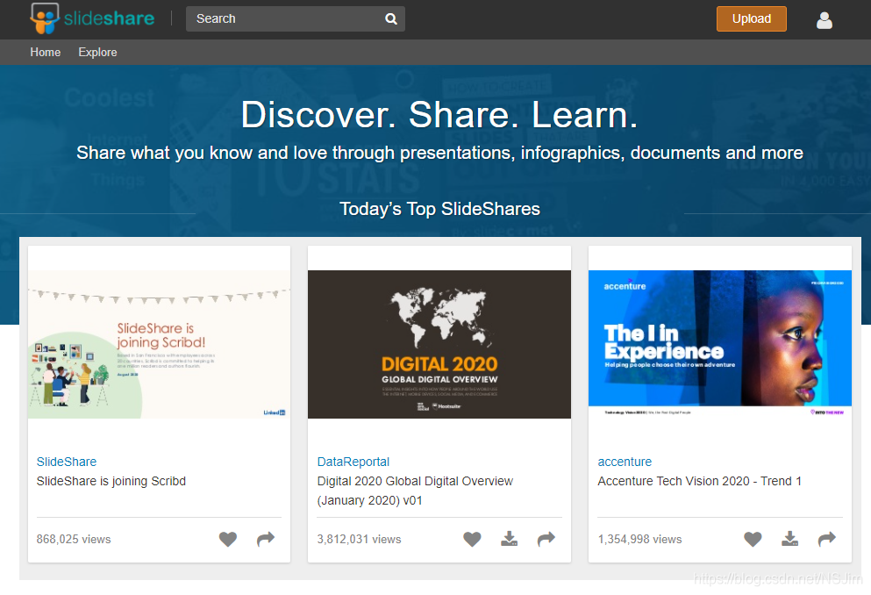Viewport: 871px width, 595px height.
Task: Go to the Home menu item
Action: coord(46,53)
